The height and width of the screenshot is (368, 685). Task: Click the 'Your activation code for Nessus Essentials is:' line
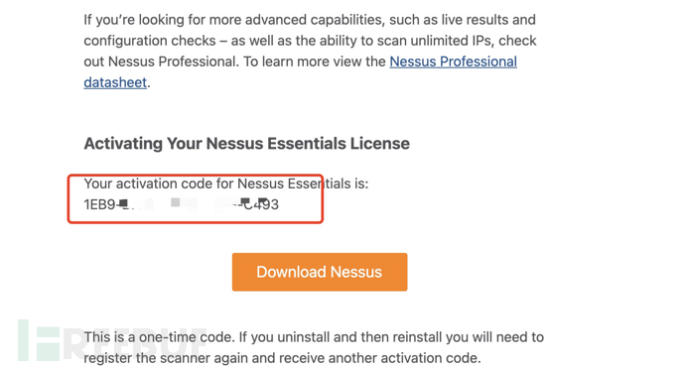(226, 184)
